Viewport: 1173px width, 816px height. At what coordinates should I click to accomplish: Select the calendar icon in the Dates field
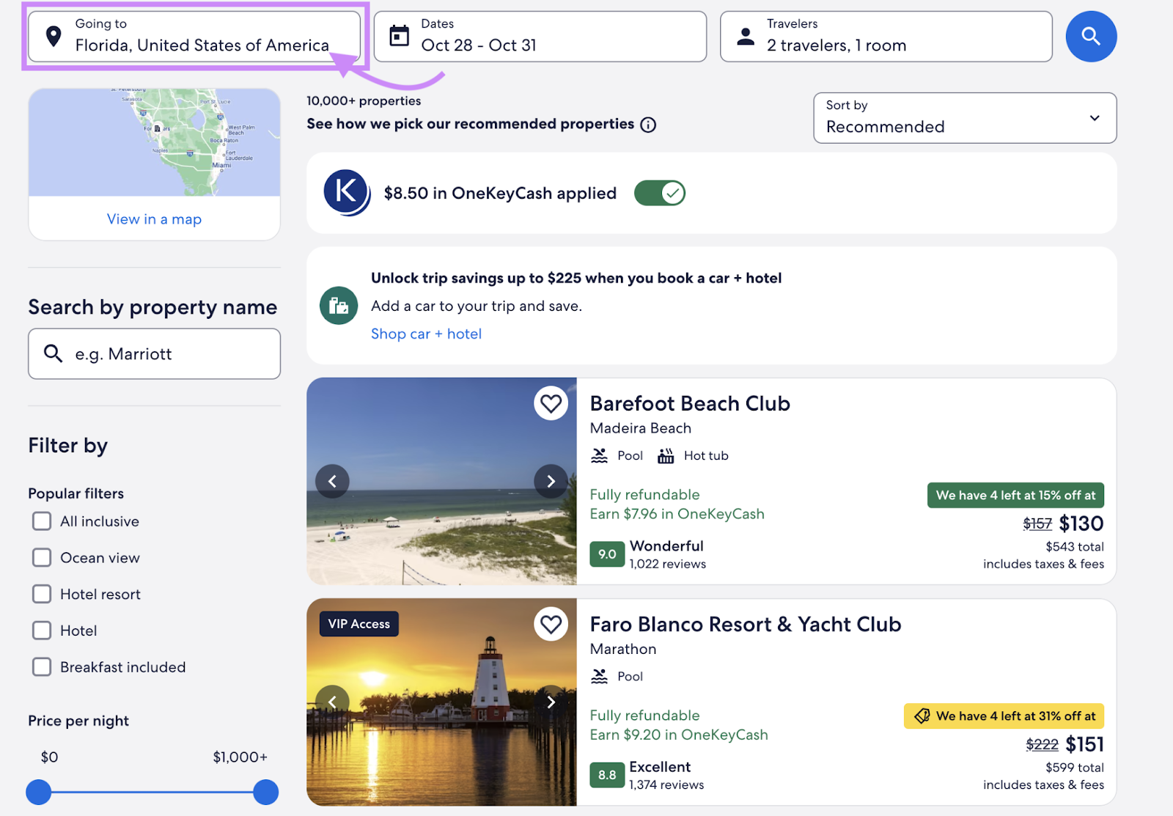(399, 35)
